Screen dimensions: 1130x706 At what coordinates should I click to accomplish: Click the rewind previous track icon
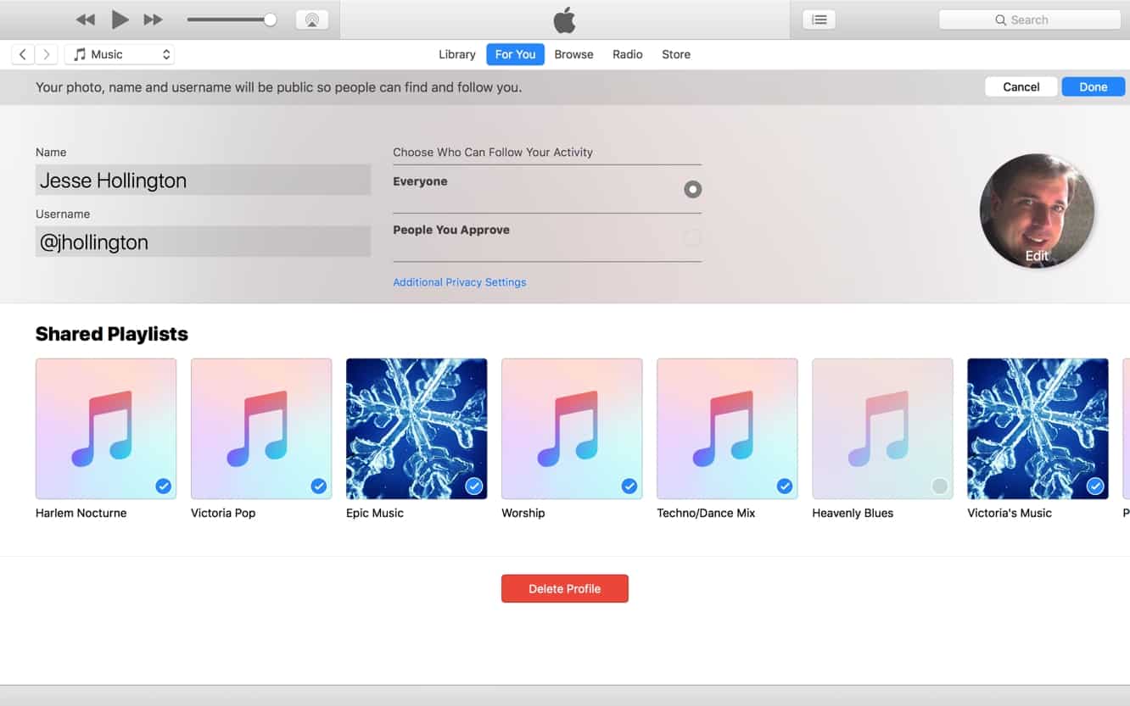[x=86, y=19]
